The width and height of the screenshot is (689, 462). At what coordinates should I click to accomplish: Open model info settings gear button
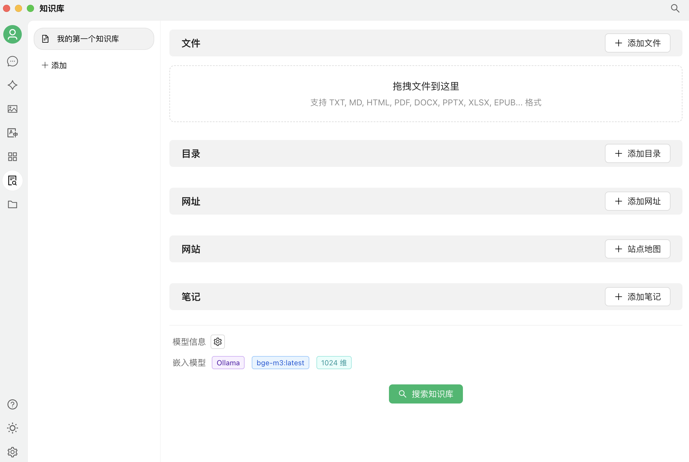pos(218,342)
